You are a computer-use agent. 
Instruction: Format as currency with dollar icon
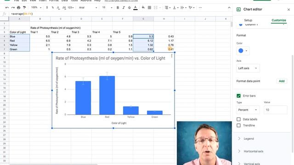point(47,8)
